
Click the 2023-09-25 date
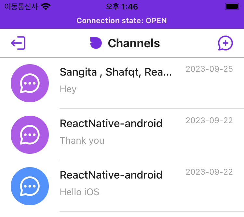pyautogui.click(x=209, y=69)
